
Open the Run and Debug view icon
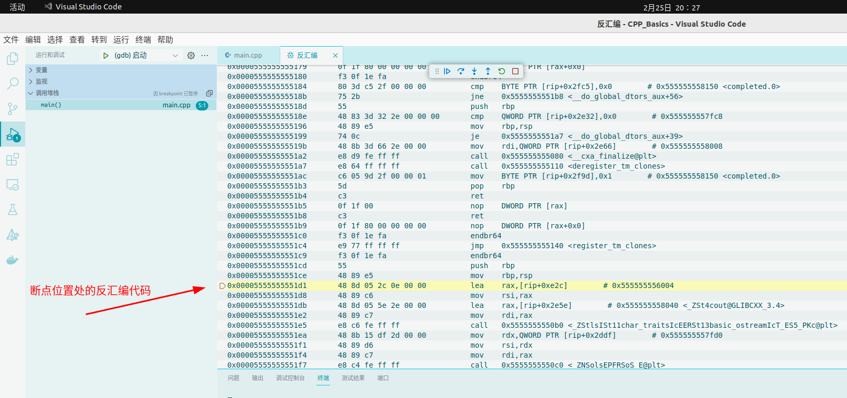pos(13,135)
